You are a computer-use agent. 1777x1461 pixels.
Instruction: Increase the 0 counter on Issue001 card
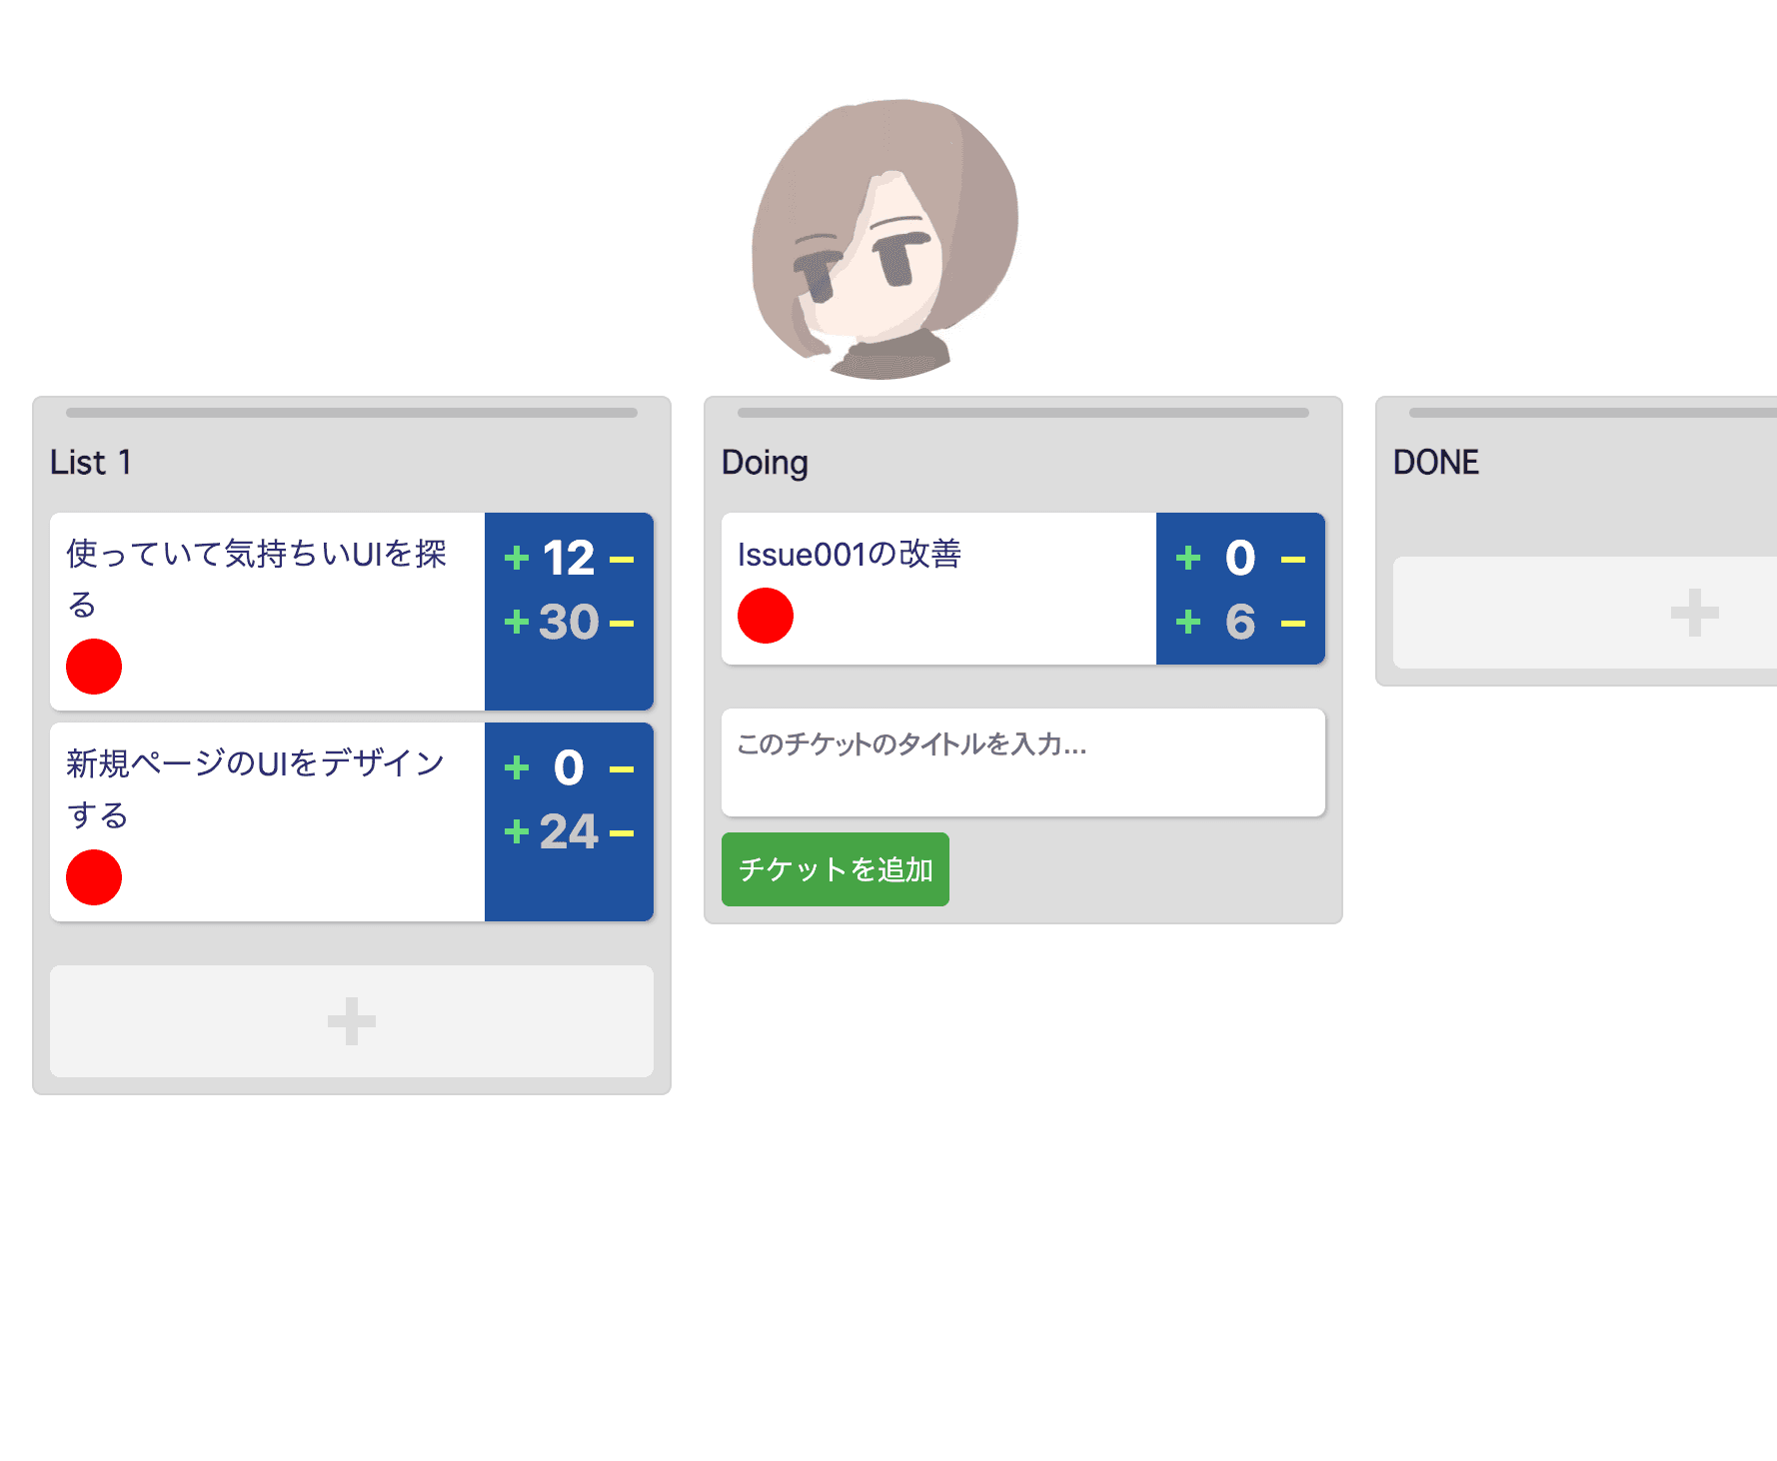[1188, 558]
